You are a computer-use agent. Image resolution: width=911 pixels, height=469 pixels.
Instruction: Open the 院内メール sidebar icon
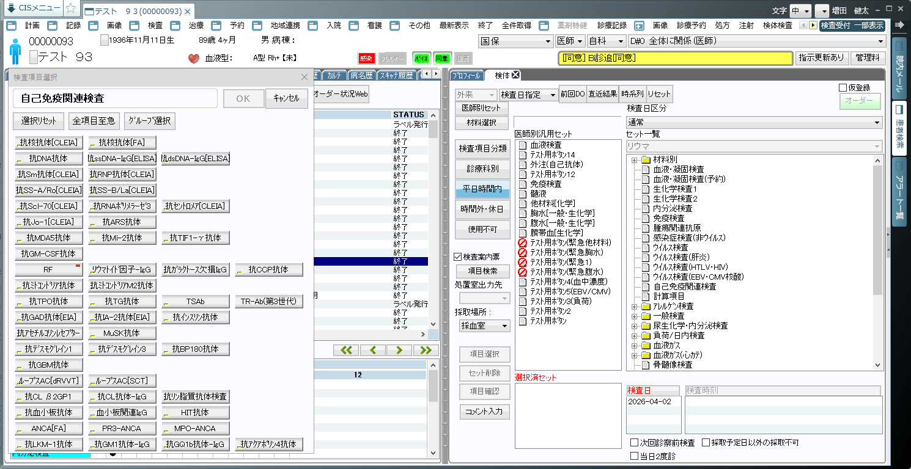tap(899, 67)
